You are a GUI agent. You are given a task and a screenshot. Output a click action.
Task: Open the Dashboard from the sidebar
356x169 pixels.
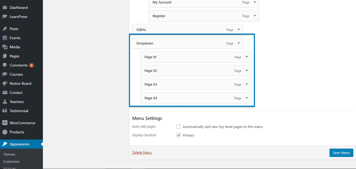[x=5, y=7]
